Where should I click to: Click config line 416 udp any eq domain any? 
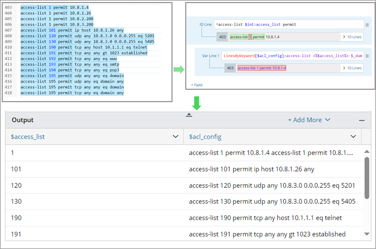pyautogui.click(x=72, y=82)
